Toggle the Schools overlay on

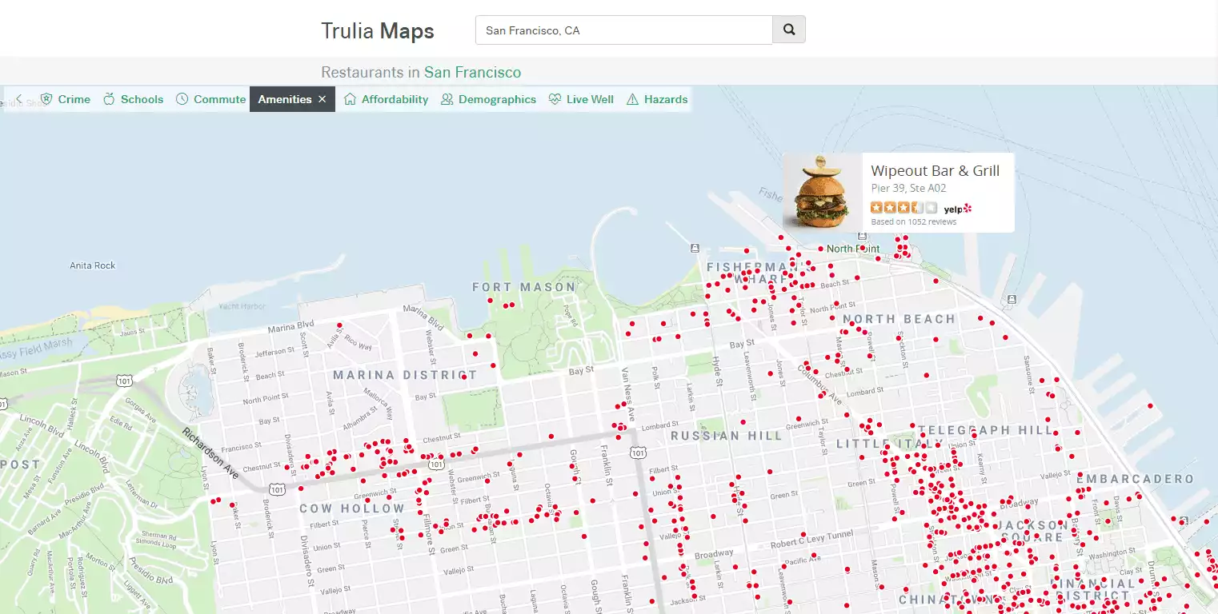140,99
